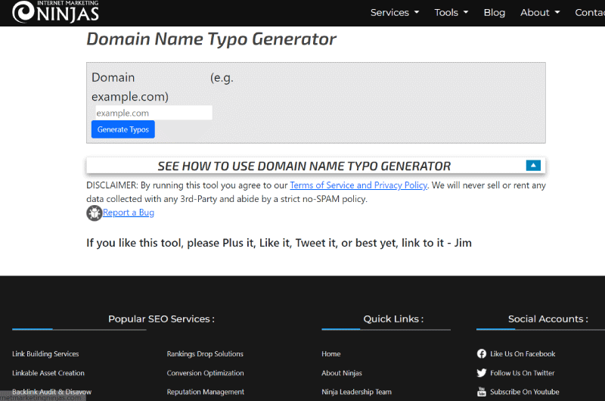Click the bug report icon
Viewport: 605px width, 401px height.
coord(94,213)
